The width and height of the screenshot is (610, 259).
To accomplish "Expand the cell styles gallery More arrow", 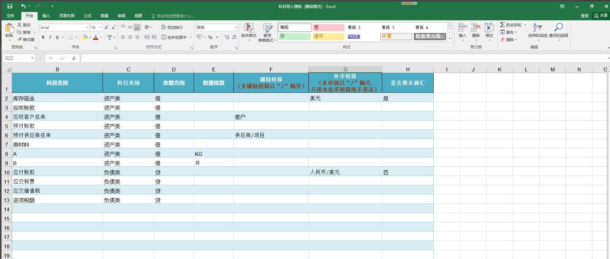I will click(450, 39).
